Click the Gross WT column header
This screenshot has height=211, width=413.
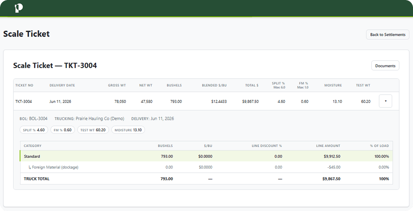coord(117,85)
